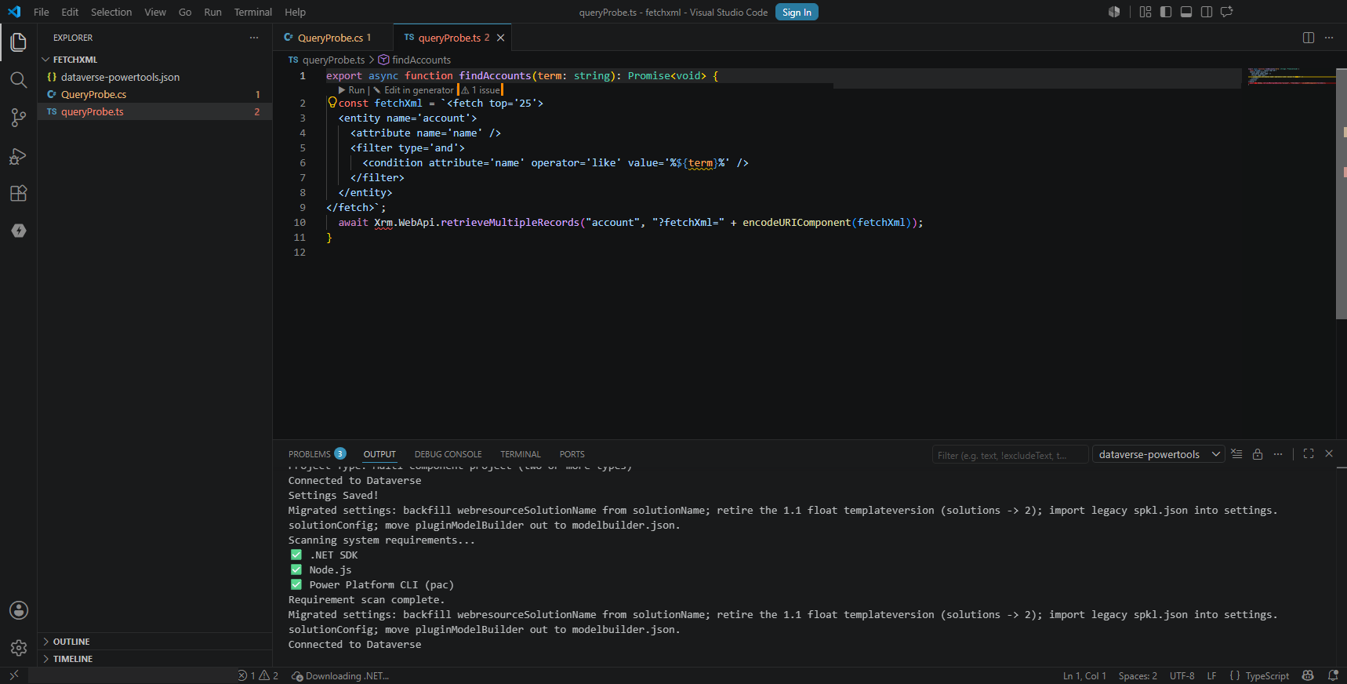The height and width of the screenshot is (684, 1347).
Task: Click the Sign In button
Action: pyautogui.click(x=797, y=12)
